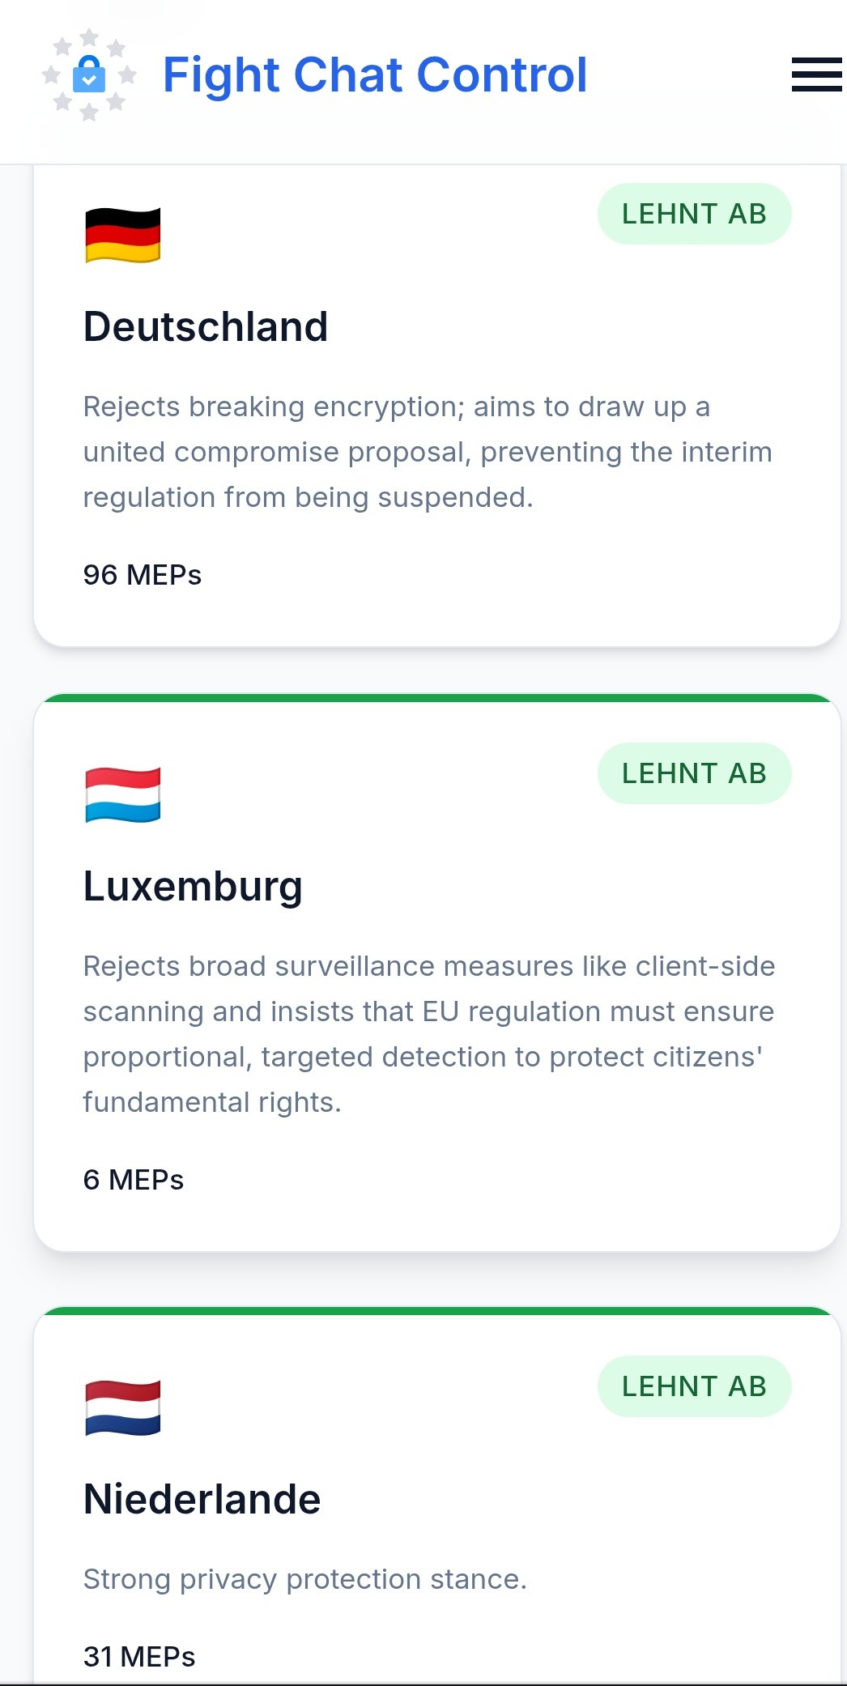
Task: Click the Fight Chat Control lock logo
Action: point(89,75)
